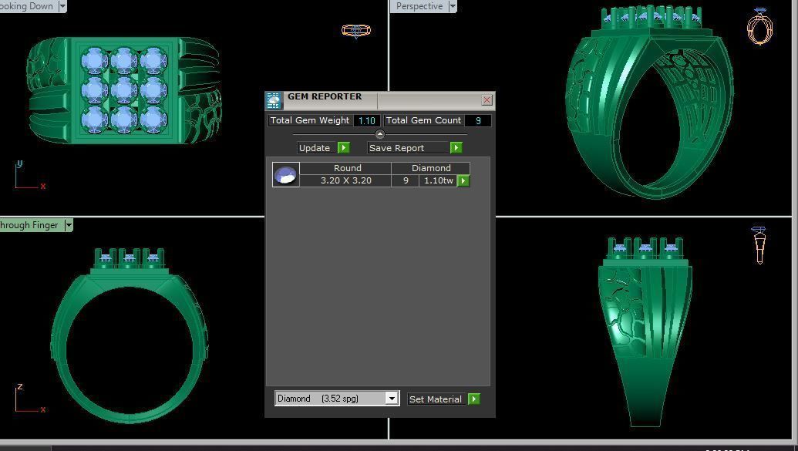Click the center gem in Looking Down view
The width and height of the screenshot is (798, 451).
point(123,89)
